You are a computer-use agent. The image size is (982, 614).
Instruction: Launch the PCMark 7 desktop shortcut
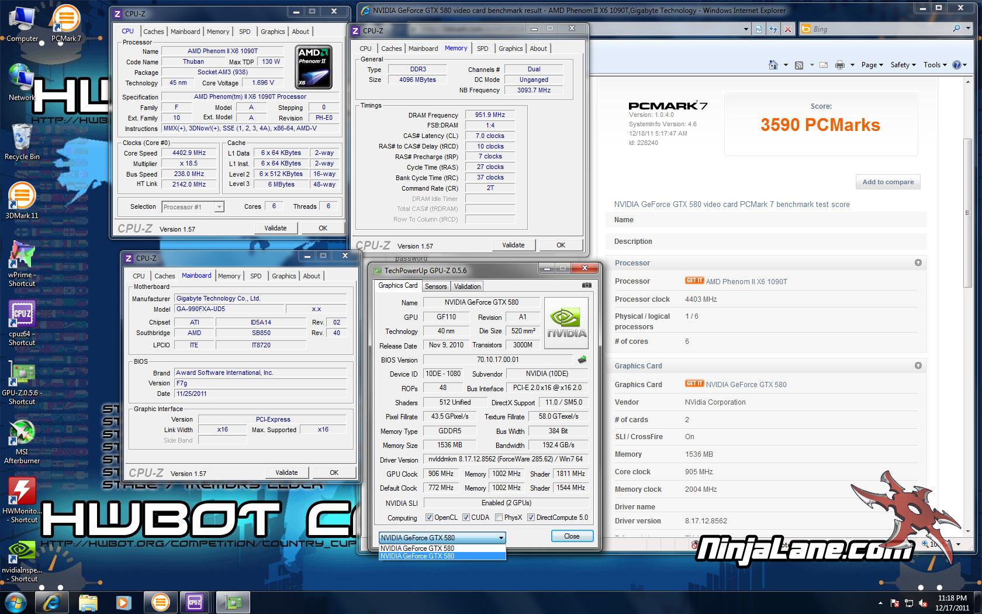coord(66,25)
